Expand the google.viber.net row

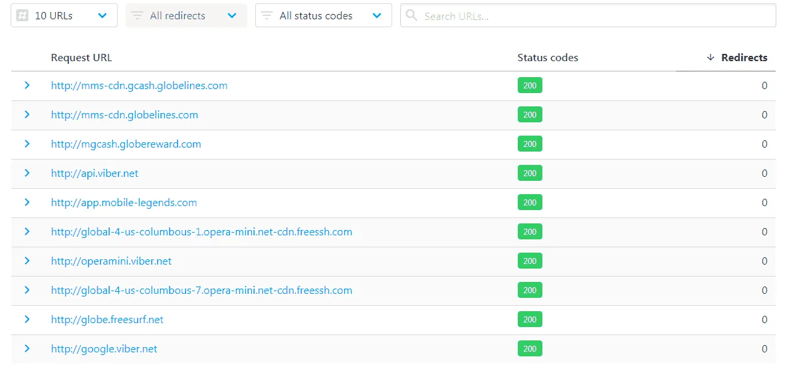click(27, 349)
